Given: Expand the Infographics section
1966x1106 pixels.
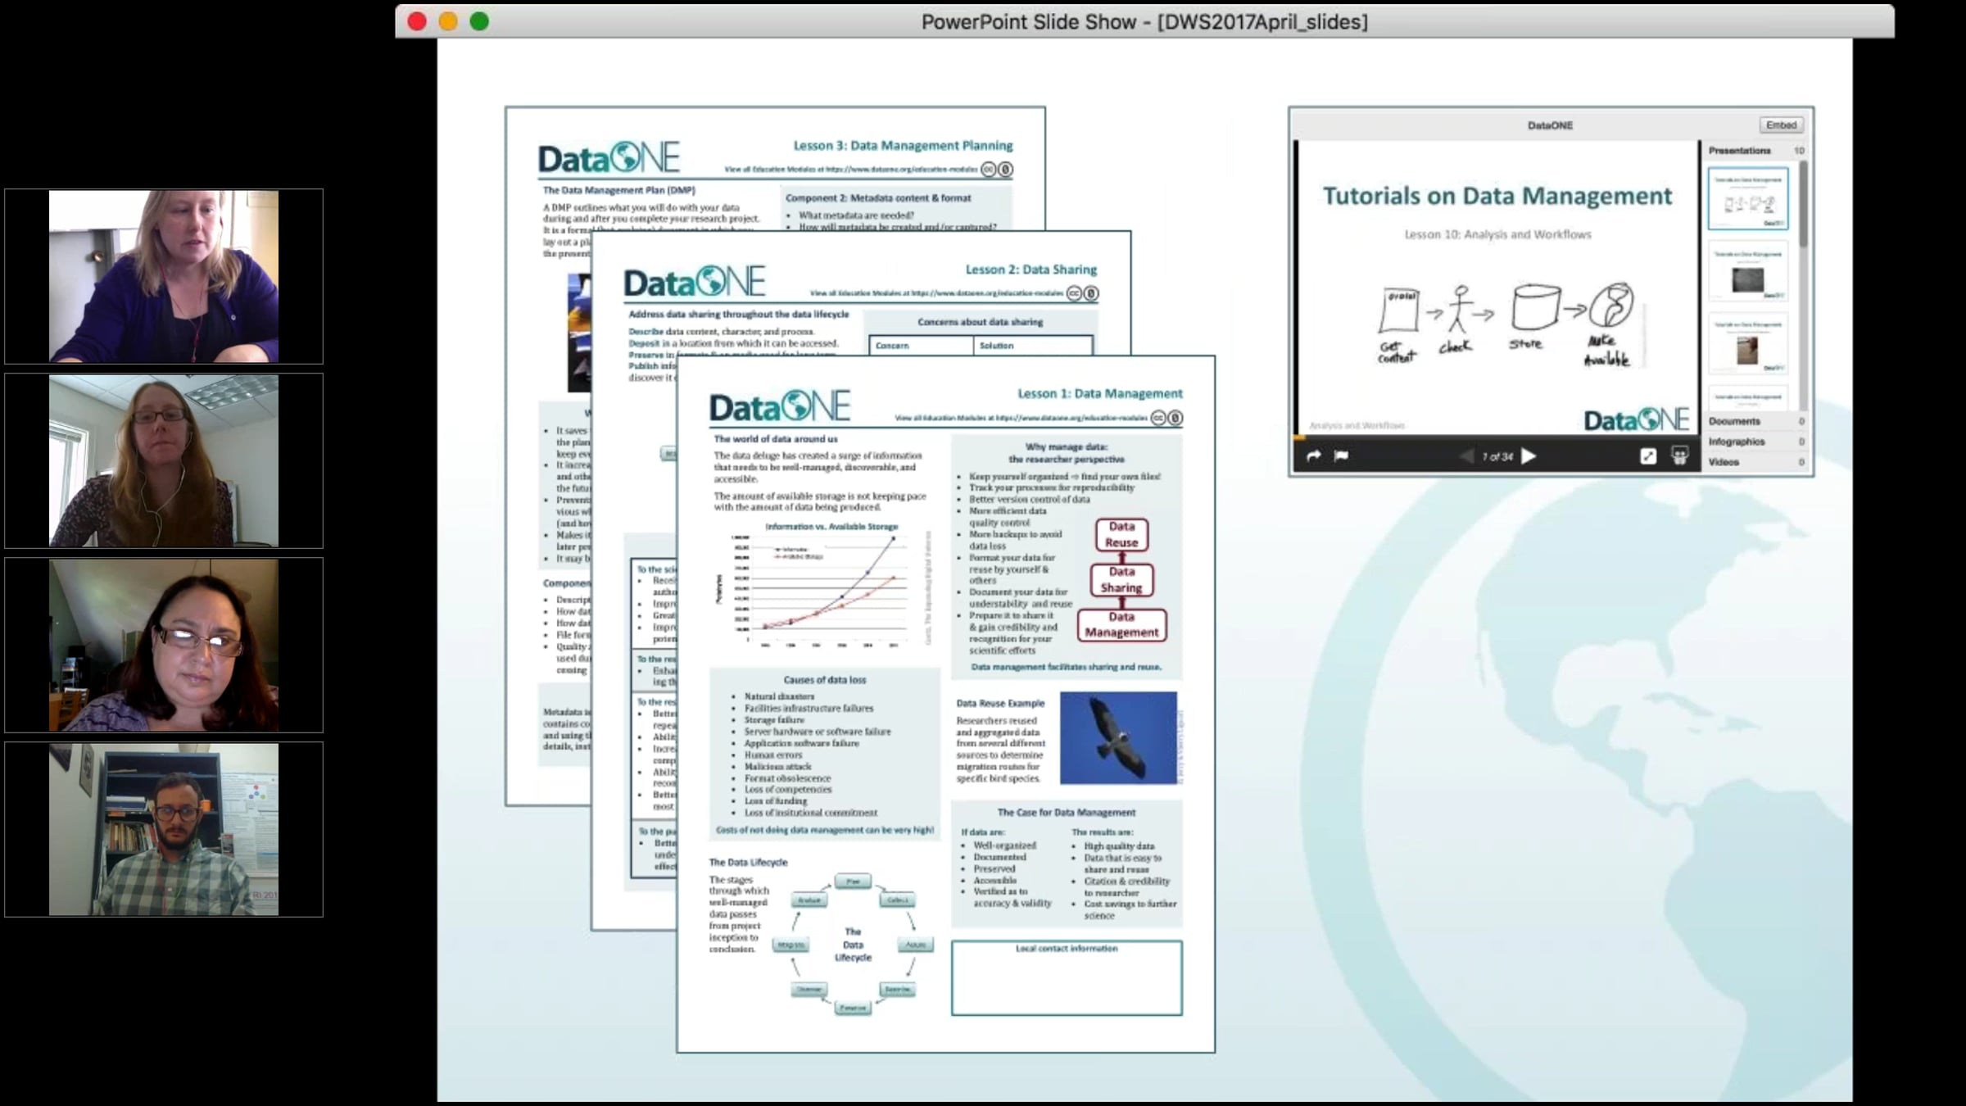Looking at the screenshot, I should click(1737, 442).
